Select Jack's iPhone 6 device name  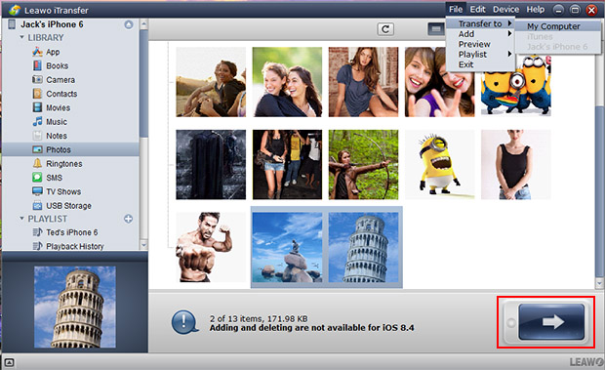click(52, 24)
